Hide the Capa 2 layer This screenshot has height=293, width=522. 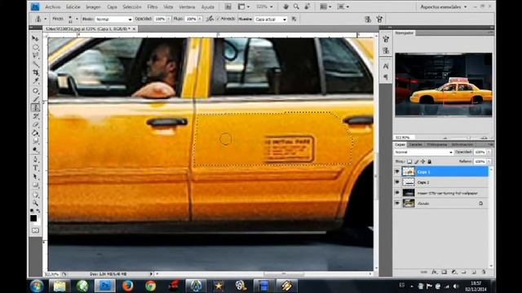point(397,182)
